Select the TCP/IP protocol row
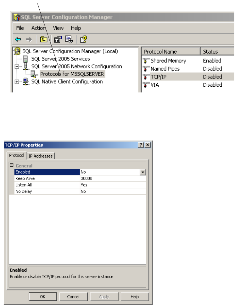 pos(188,77)
